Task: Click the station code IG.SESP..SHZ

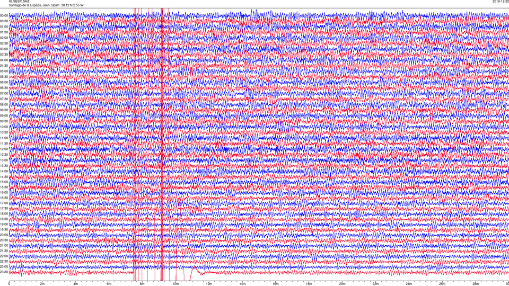Action: point(19,2)
